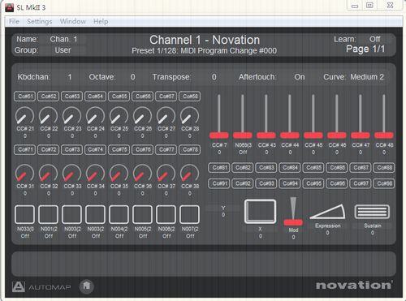Switch Learn mode from Off

[x=375, y=40]
